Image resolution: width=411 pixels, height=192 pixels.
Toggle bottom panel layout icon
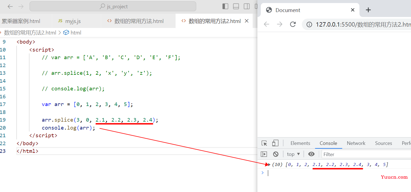point(236,6)
